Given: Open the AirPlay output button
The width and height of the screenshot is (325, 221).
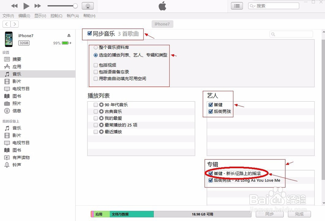Looking at the screenshot, I should (88, 6).
